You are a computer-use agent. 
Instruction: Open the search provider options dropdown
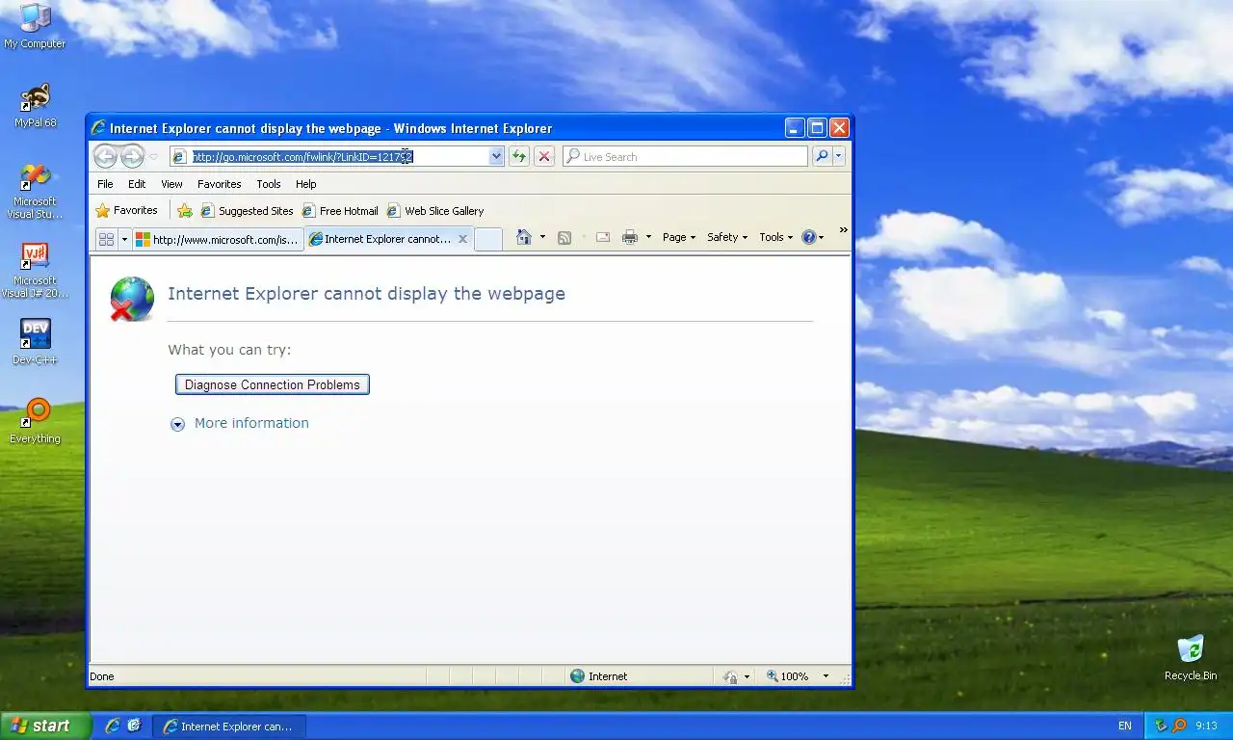tap(839, 156)
